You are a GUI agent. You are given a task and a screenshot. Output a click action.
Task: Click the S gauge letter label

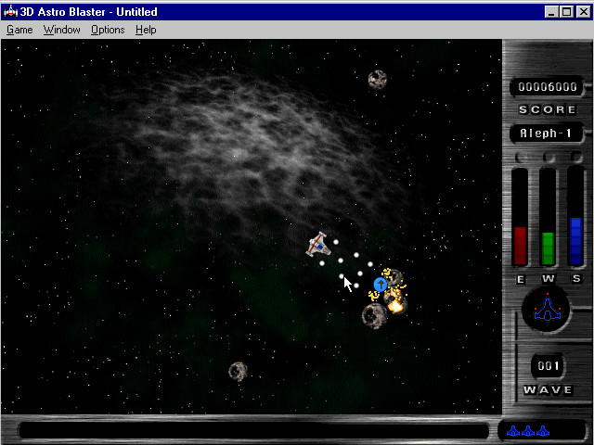click(576, 279)
